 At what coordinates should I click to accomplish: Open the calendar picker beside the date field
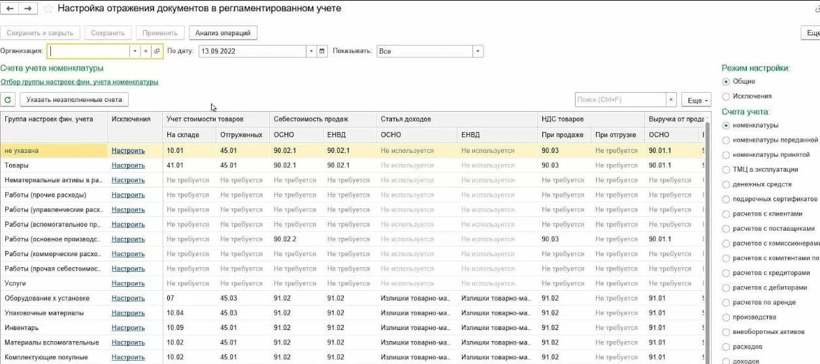(x=322, y=51)
